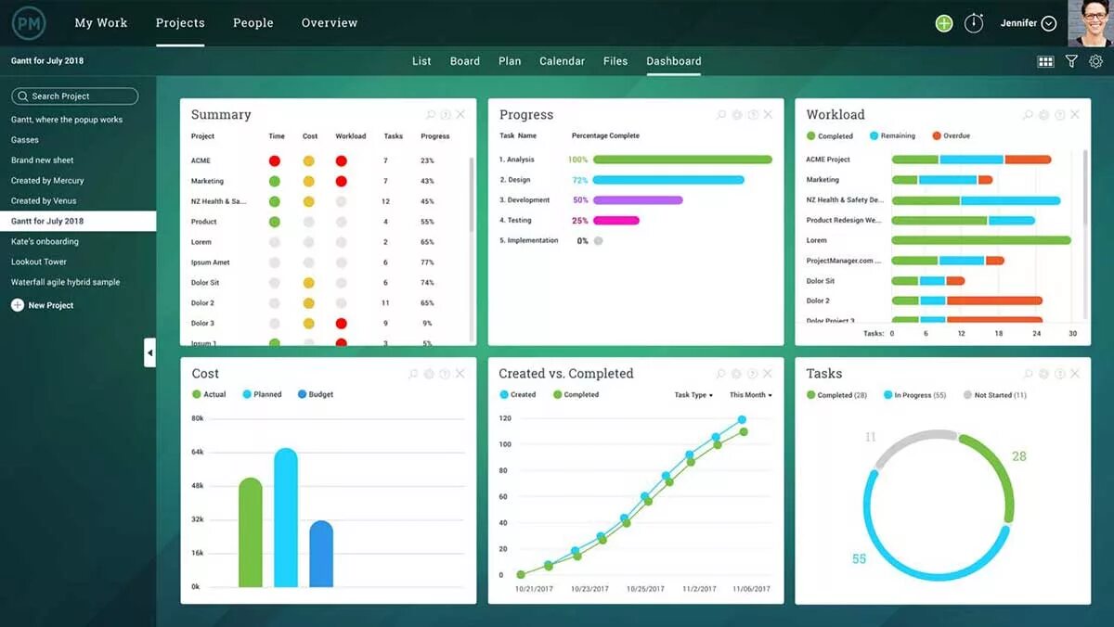Close the Tasks panel

(1075, 374)
